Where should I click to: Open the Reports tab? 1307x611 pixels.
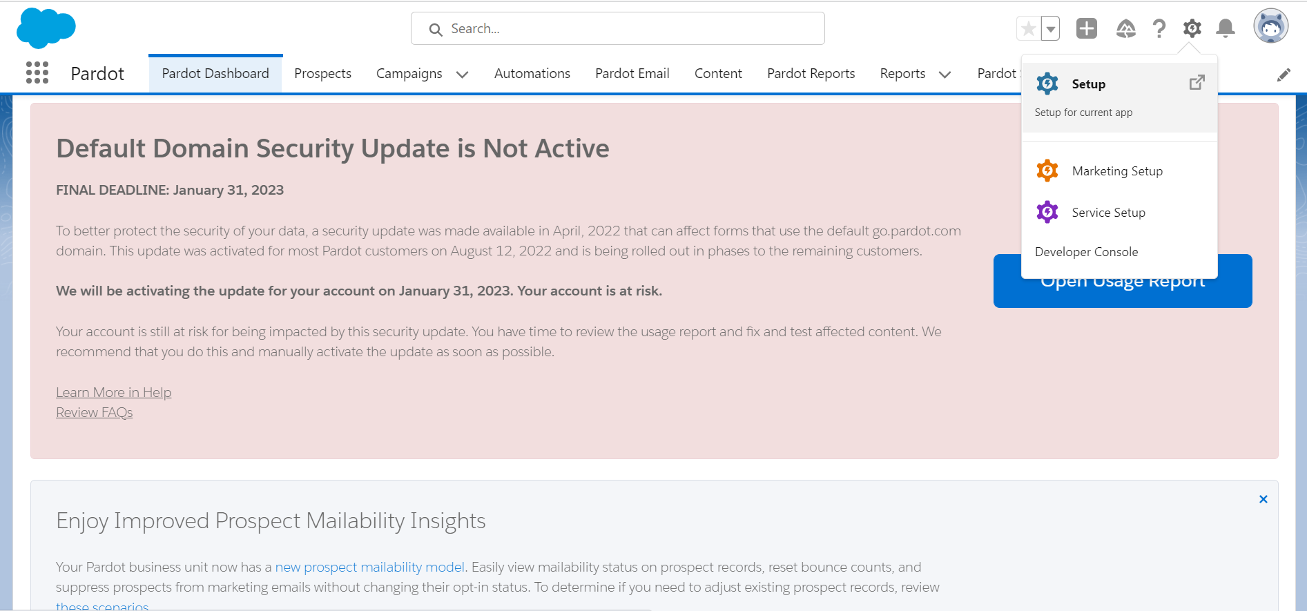click(x=902, y=73)
